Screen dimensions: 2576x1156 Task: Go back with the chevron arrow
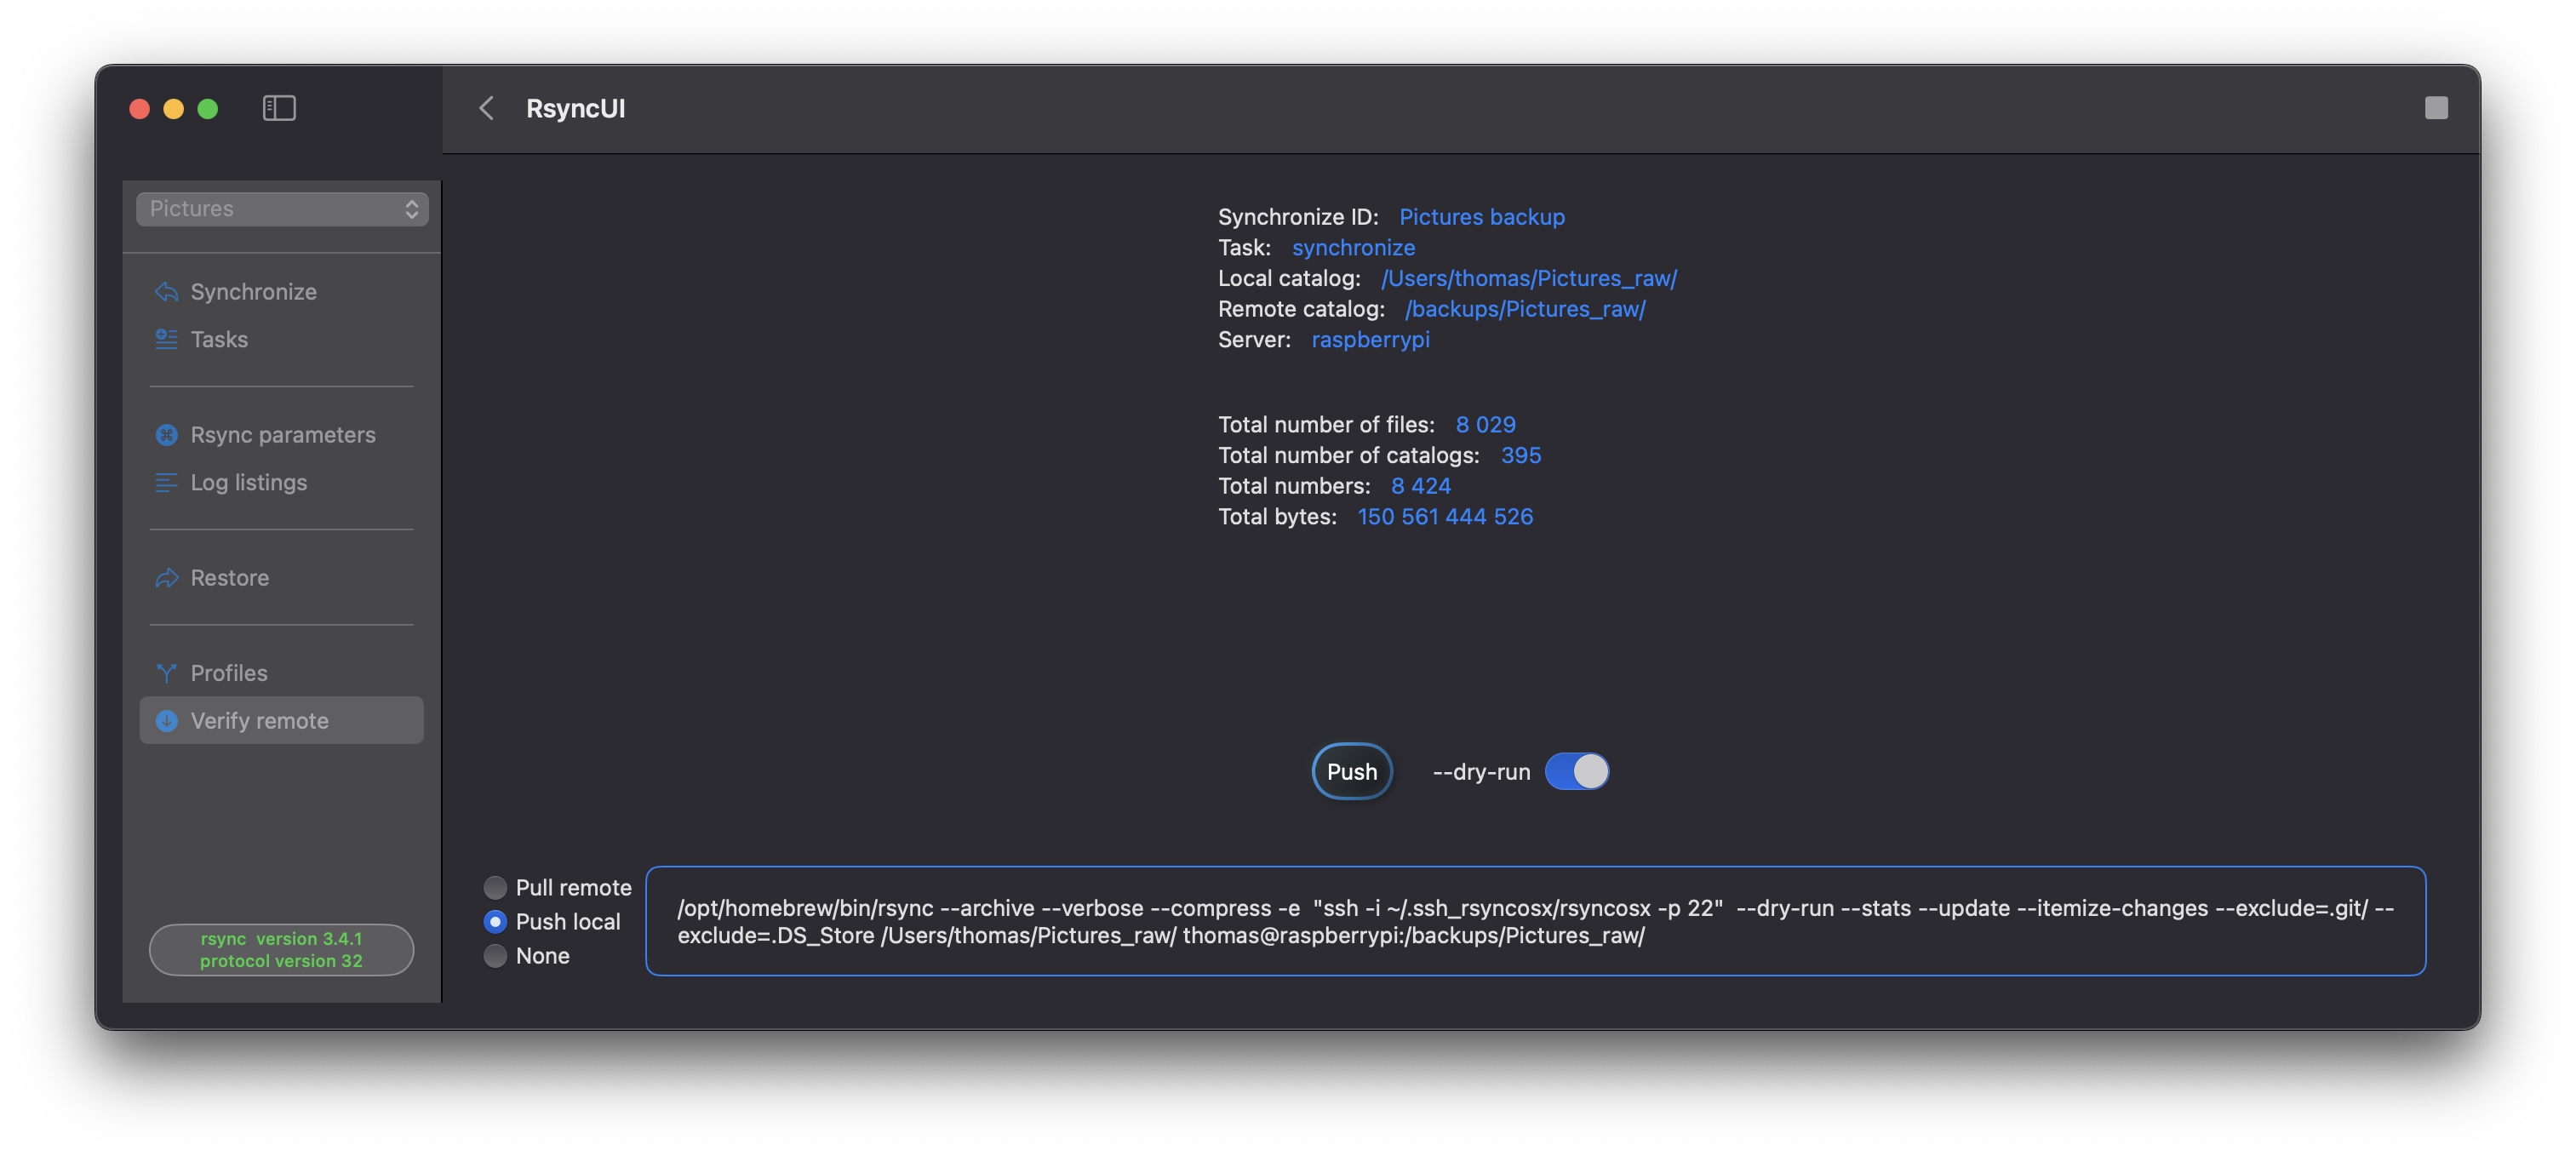[487, 108]
